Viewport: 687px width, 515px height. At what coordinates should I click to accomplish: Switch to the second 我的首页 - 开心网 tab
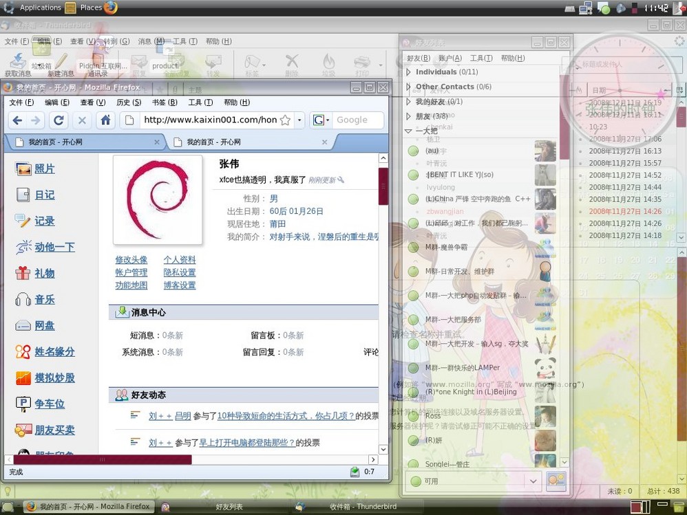[x=251, y=142]
